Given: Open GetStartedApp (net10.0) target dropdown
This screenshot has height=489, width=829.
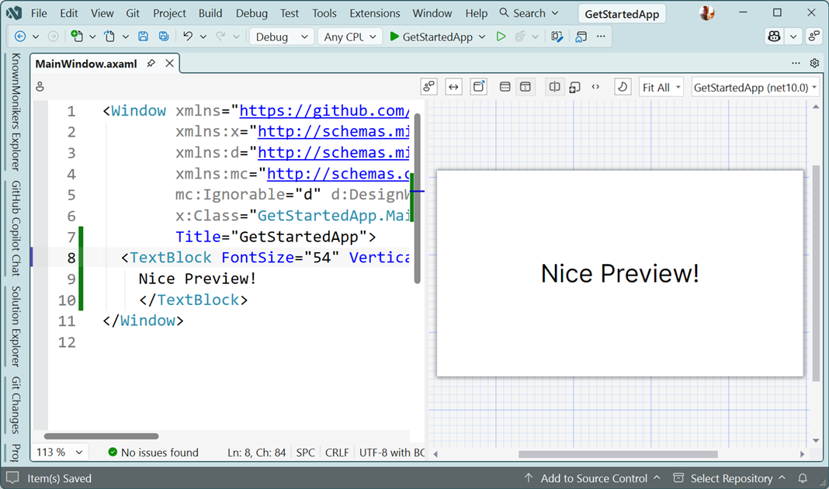Looking at the screenshot, I should [x=755, y=87].
